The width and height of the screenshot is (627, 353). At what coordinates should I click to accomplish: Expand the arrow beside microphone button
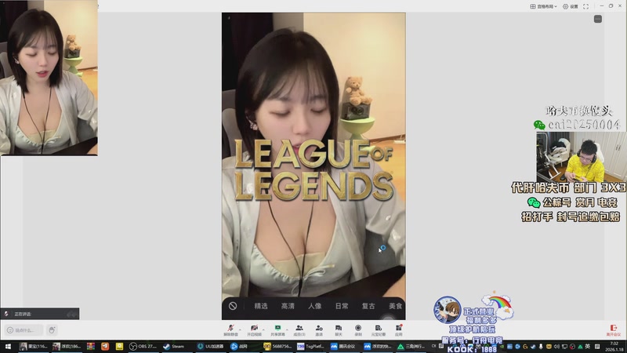[241, 329]
